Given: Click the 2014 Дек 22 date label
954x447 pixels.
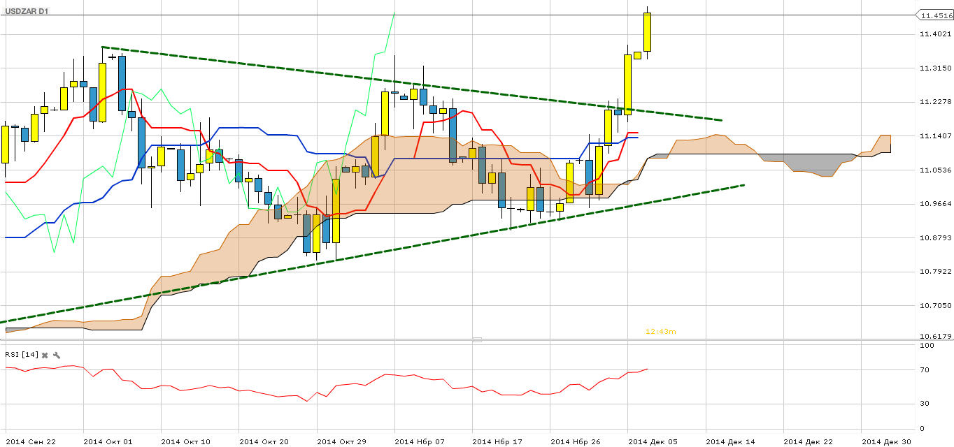Looking at the screenshot, I should click(809, 441).
